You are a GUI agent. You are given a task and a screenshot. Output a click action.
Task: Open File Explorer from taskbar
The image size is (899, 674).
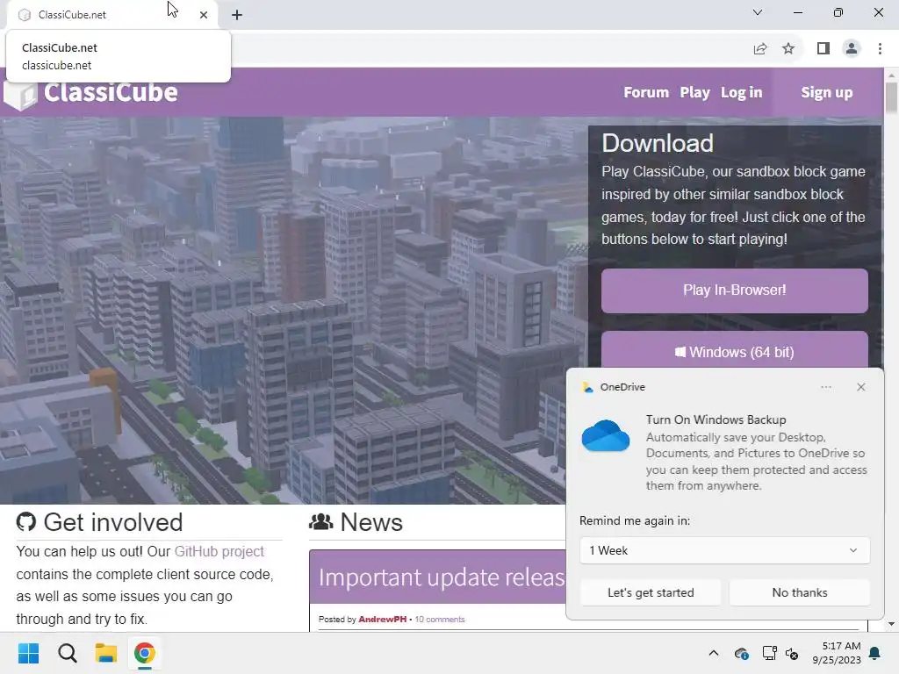click(106, 653)
